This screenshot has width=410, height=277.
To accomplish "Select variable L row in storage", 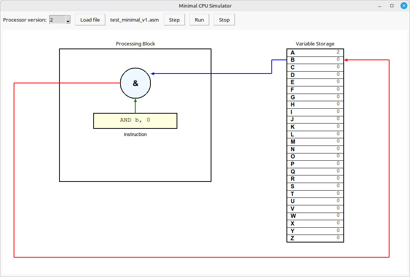I will (315, 135).
